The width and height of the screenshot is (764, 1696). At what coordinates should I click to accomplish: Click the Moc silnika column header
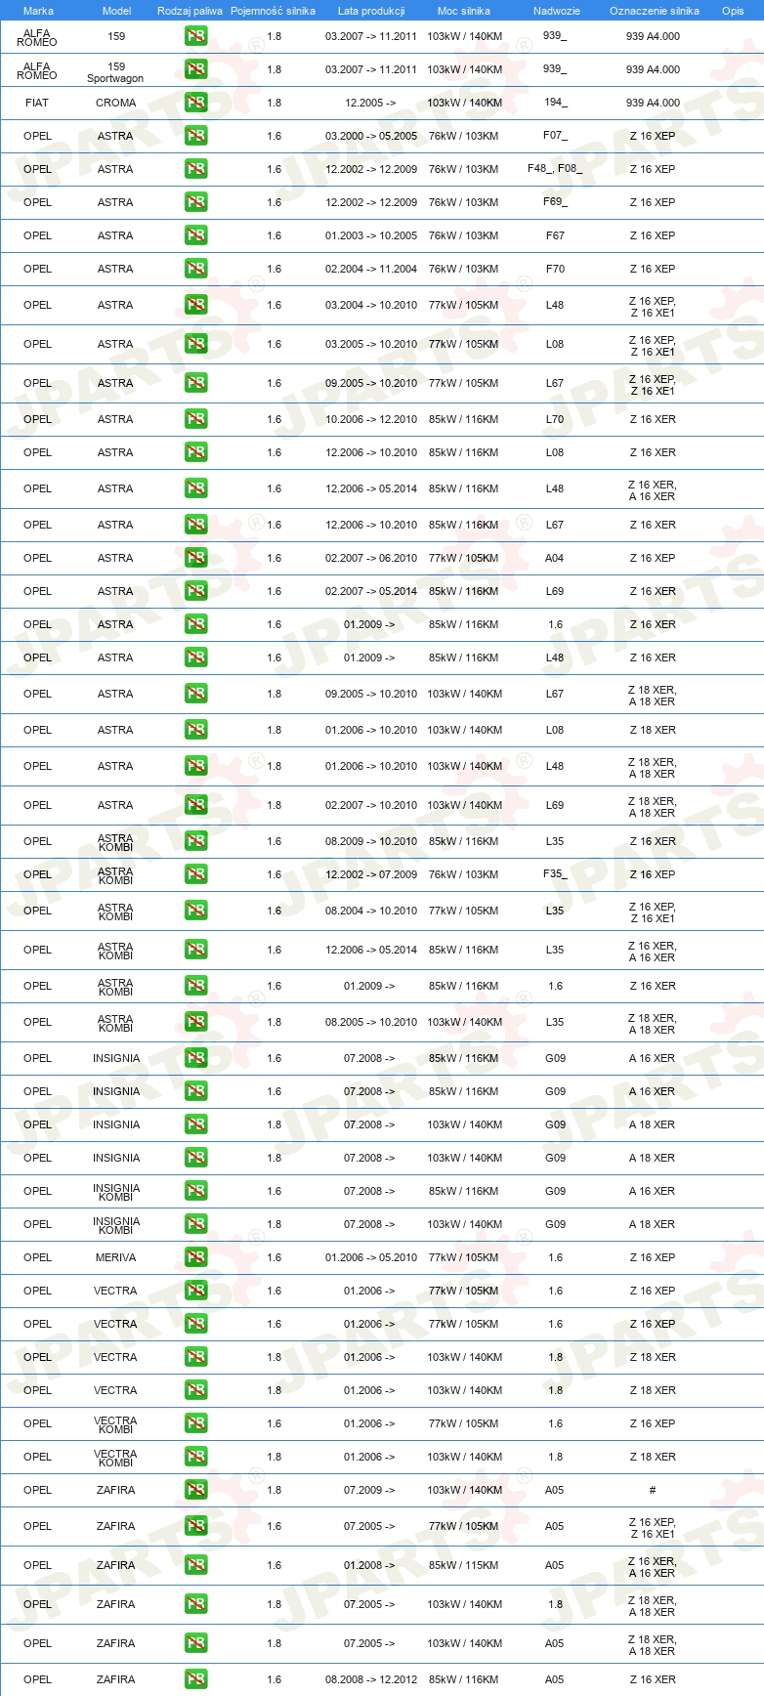point(464,11)
